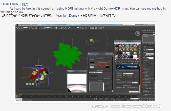The width and height of the screenshot is (171, 111).
Task: Open the Hierarchy tab of the command panel
Action: point(147,30)
